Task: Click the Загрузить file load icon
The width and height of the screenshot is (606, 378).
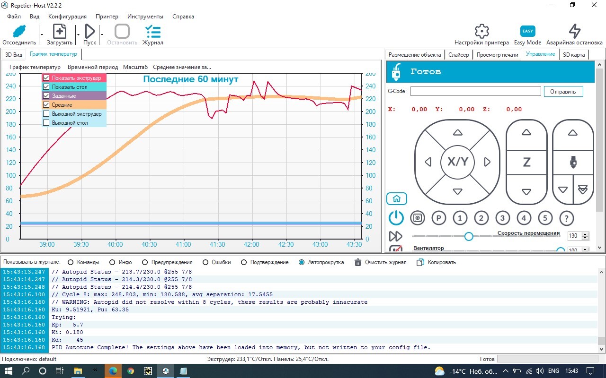Action: point(60,31)
